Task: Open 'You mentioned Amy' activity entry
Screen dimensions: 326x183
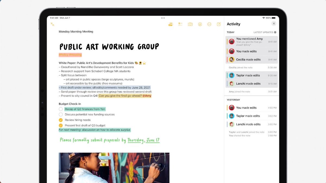Action: (x=252, y=41)
